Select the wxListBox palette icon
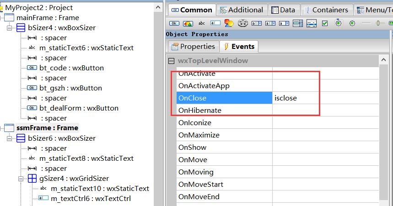The height and width of the screenshot is (206, 393). click(297, 23)
